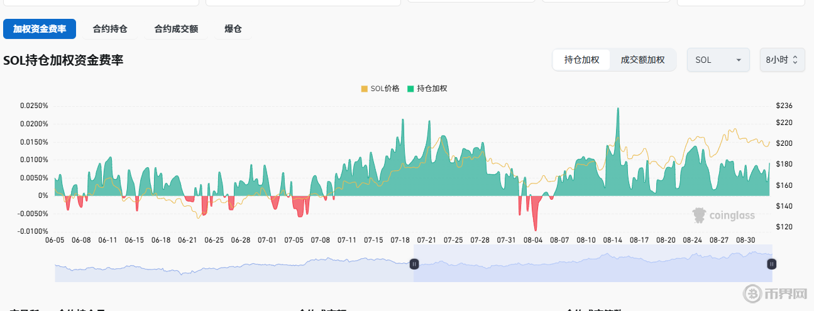814x311 pixels.
Task: Click the yellow SOL价格 legend swatch
Action: click(365, 89)
